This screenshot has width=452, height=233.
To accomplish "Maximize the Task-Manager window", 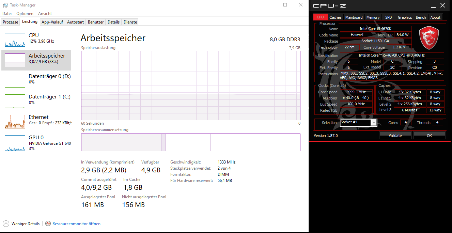I will pos(285,5).
